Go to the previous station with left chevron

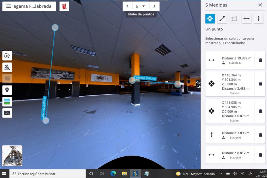[x=127, y=6]
